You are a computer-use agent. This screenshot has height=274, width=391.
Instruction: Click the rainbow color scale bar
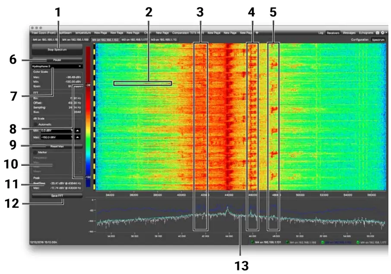click(88, 117)
